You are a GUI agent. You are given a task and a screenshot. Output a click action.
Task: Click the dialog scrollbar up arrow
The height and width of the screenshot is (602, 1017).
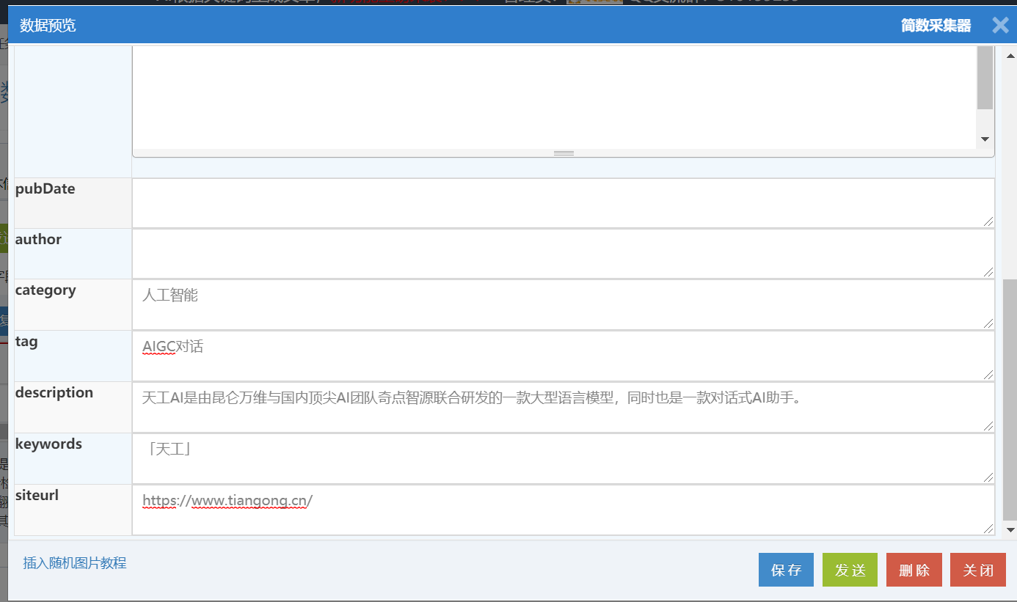1010,56
